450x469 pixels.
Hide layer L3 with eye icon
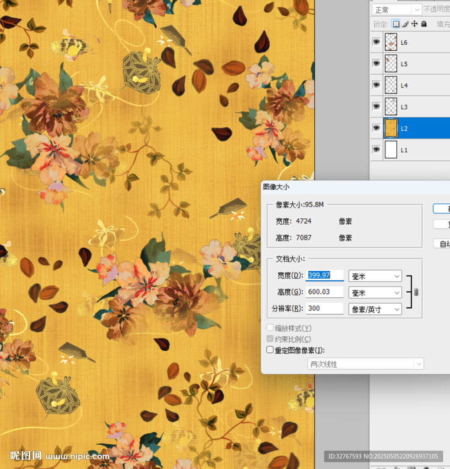click(376, 106)
